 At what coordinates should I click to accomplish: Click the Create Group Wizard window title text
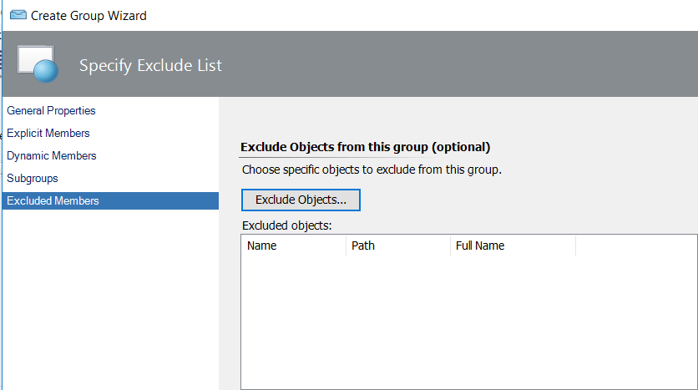(x=89, y=16)
